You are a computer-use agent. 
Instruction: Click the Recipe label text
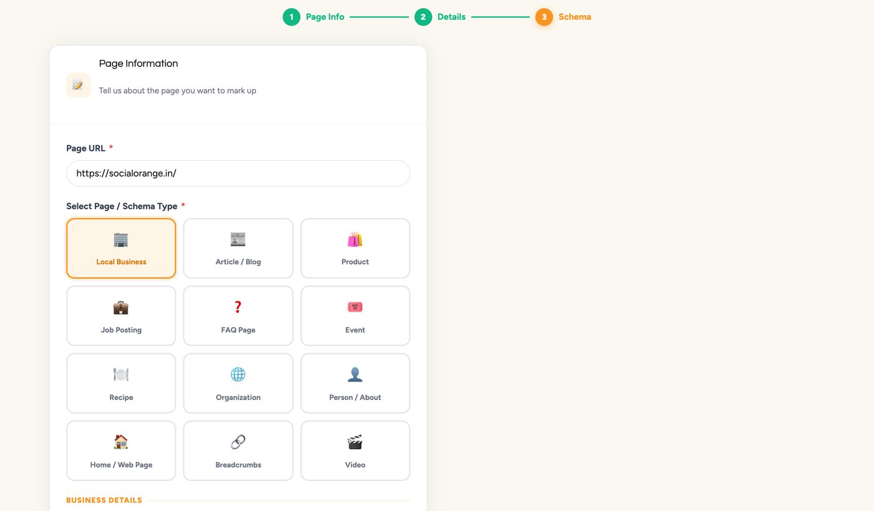click(121, 398)
